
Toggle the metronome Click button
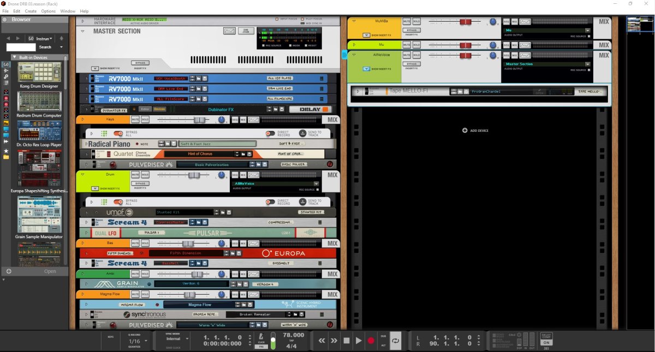(262, 337)
